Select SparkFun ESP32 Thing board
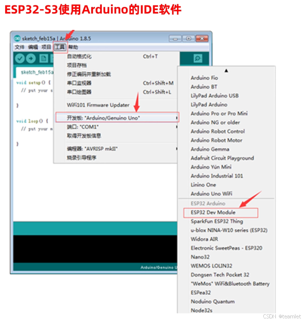Image resolution: width=306 pixels, height=322 pixels. click(217, 221)
